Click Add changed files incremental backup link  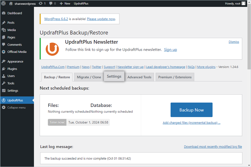click(191, 123)
